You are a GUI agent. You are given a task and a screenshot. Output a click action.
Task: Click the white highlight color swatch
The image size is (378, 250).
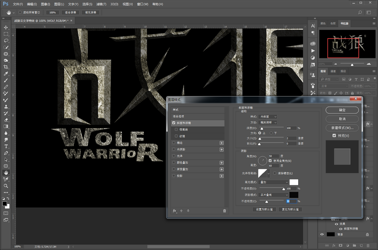(294, 182)
